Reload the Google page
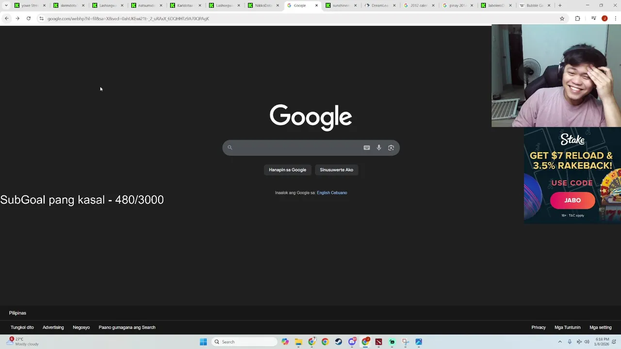Screen dimensions: 621x349 tap(29, 18)
